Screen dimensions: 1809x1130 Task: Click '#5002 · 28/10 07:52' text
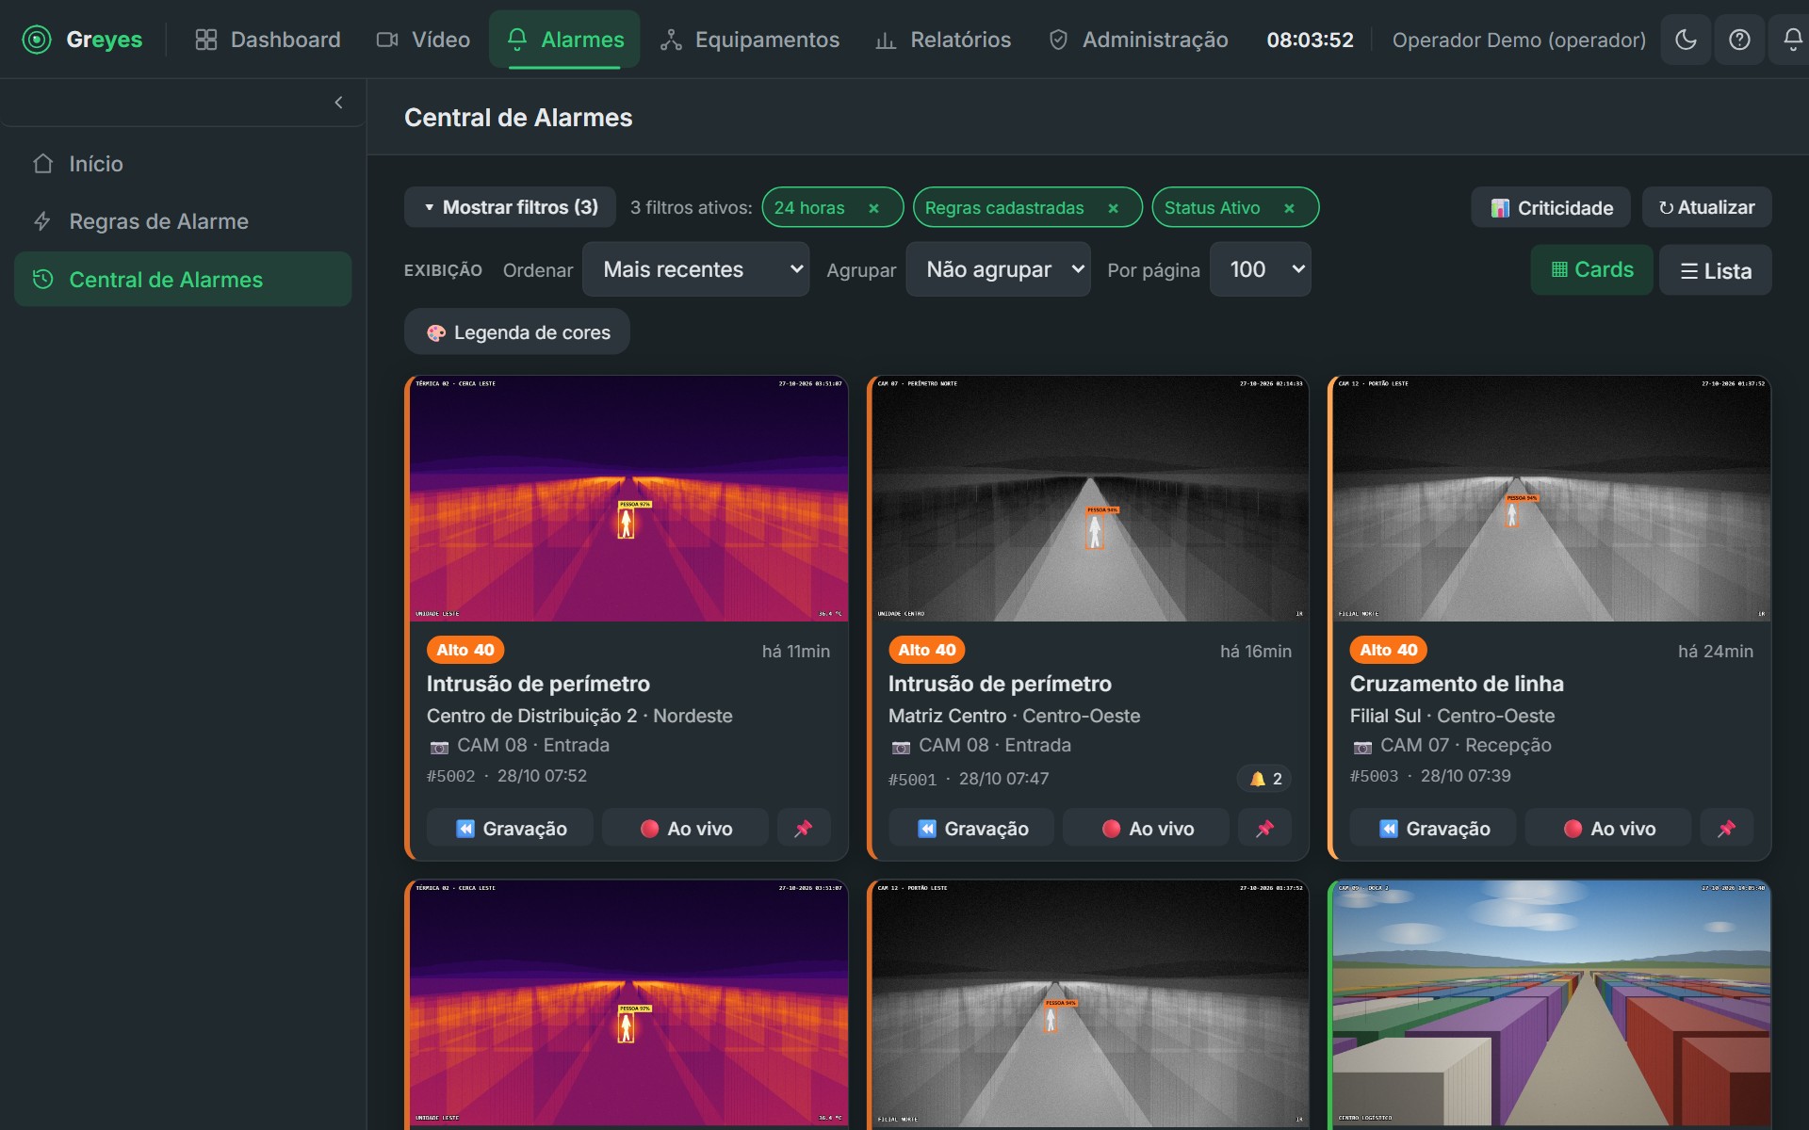(x=507, y=776)
